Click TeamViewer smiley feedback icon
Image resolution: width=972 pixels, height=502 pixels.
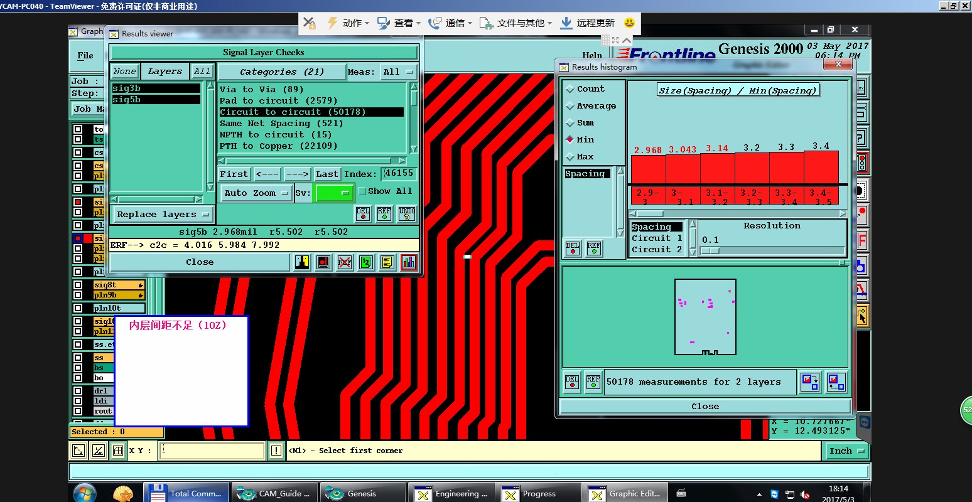tap(629, 23)
